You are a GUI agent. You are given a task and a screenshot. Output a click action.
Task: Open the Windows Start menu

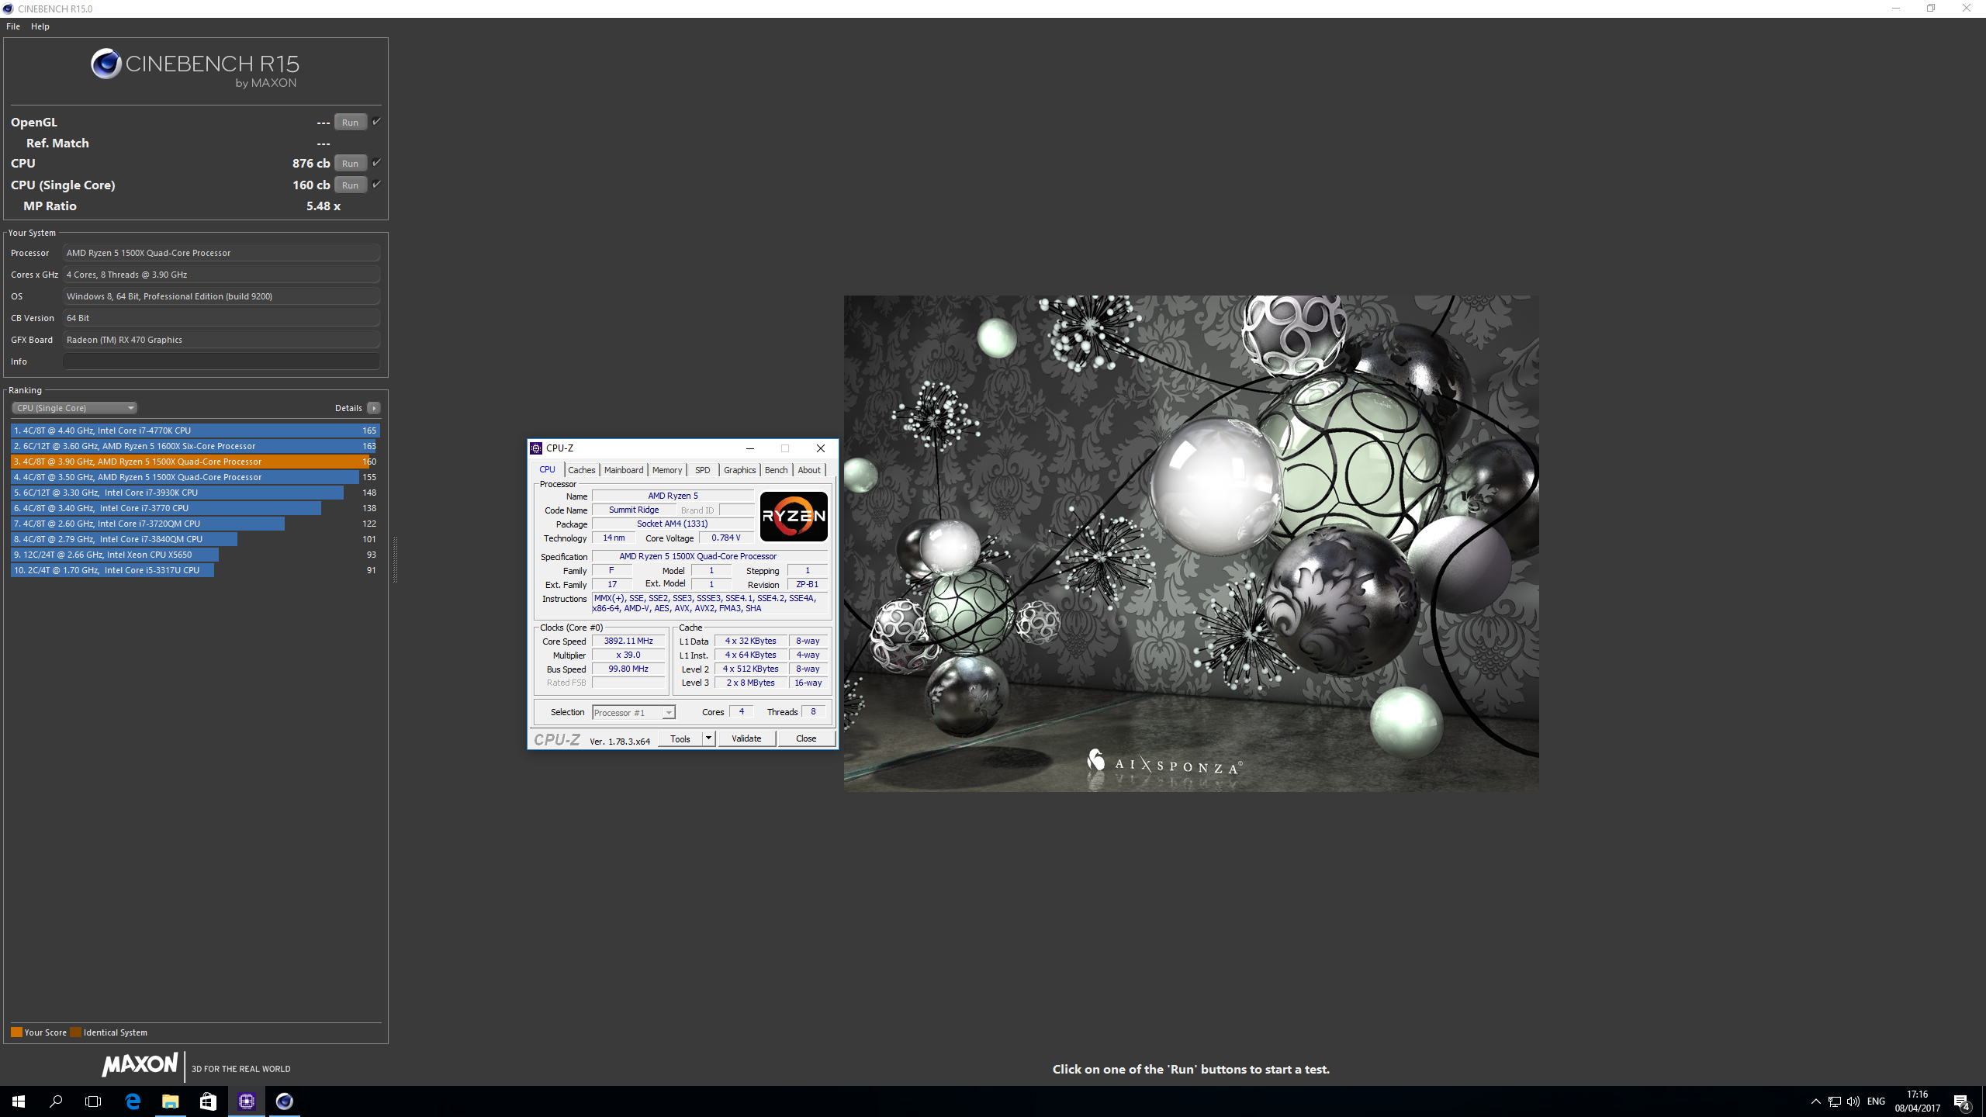tap(19, 1101)
